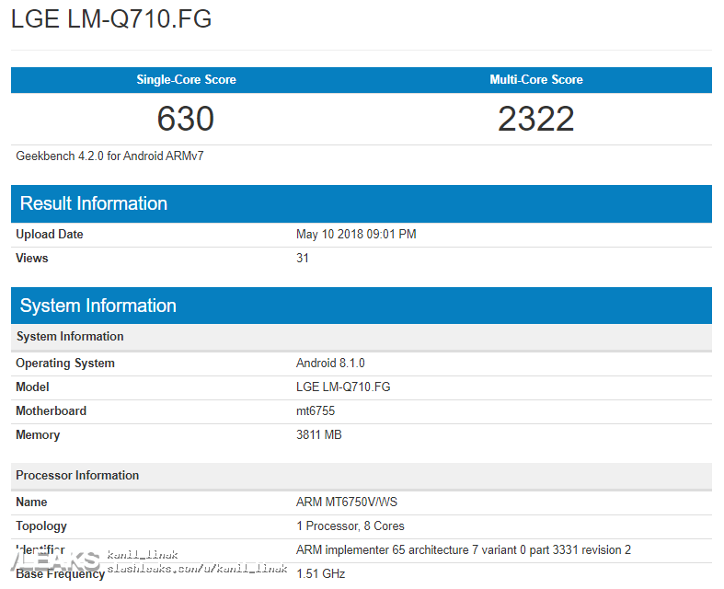The image size is (724, 589).
Task: Click the blue System Information section header
Action: pos(362,306)
